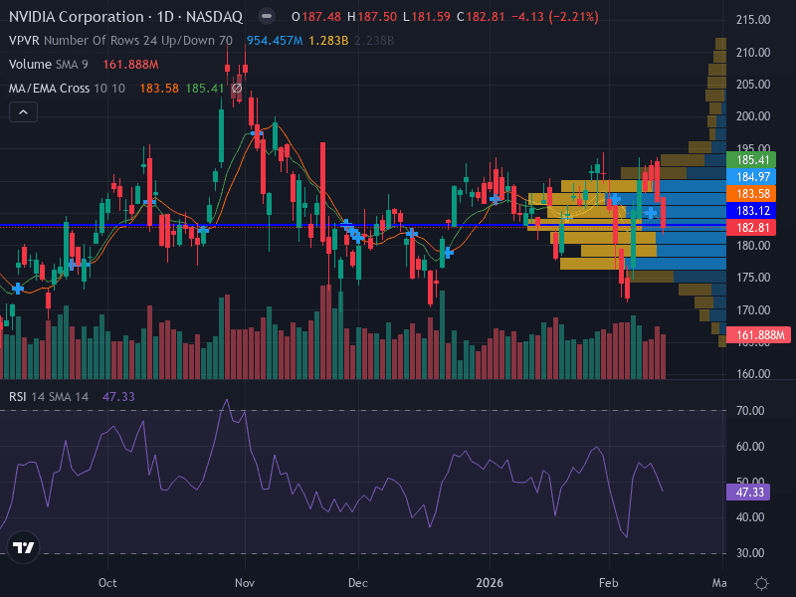Image resolution: width=796 pixels, height=597 pixels.
Task: Click the purple 47.33 RSI axis label
Action: 748,492
